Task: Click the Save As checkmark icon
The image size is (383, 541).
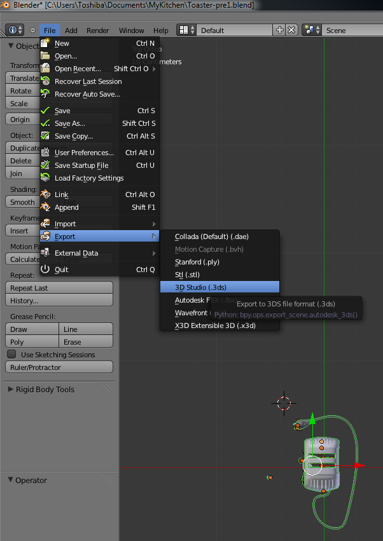Action: coord(45,123)
